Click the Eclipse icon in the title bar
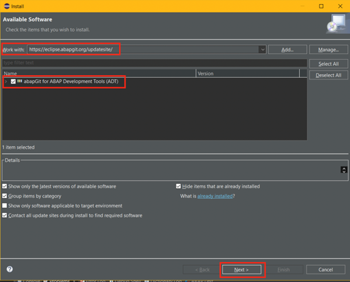This screenshot has height=282, width=350. 7,6
